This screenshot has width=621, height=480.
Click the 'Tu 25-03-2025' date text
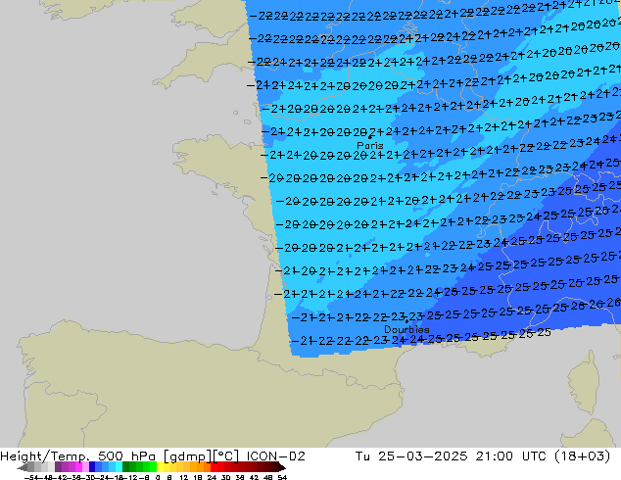[411, 456]
